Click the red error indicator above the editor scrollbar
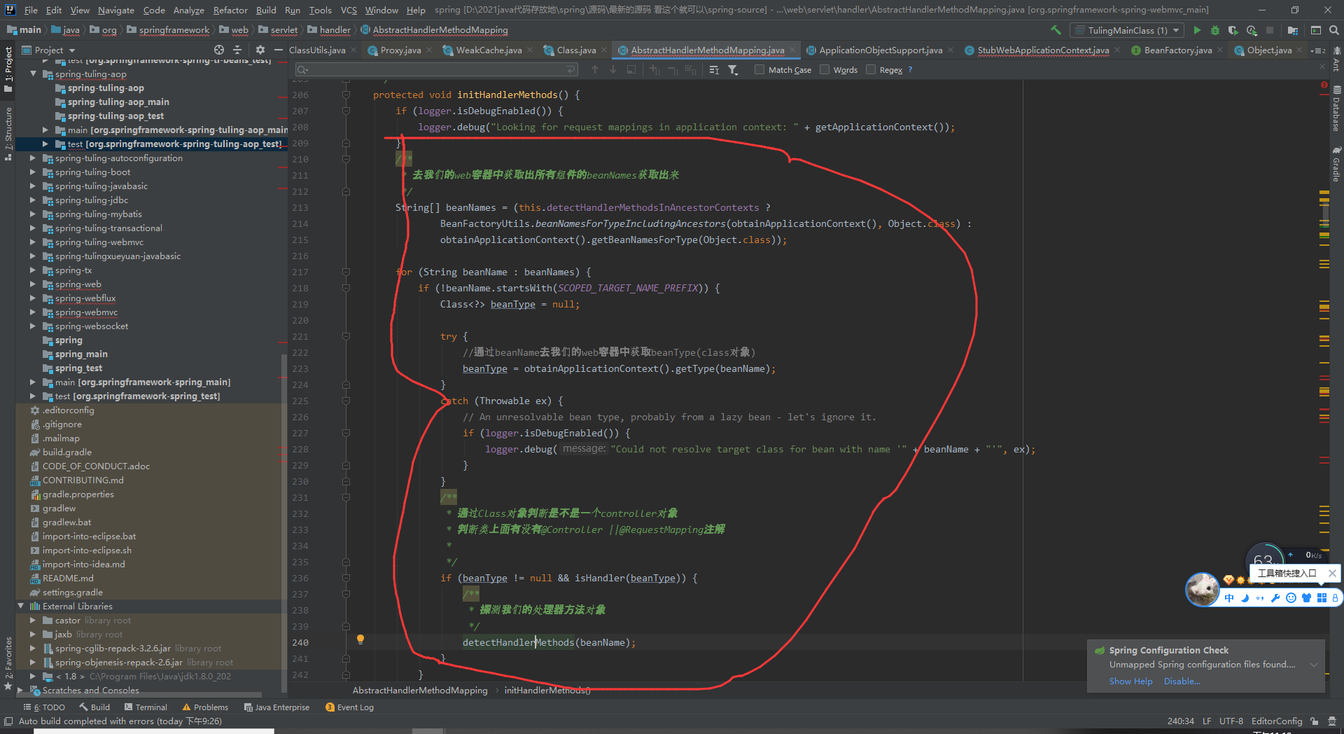The height and width of the screenshot is (734, 1344). click(x=1324, y=85)
